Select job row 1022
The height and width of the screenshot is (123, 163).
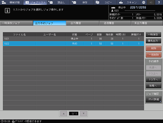pyautogui.click(x=73, y=44)
